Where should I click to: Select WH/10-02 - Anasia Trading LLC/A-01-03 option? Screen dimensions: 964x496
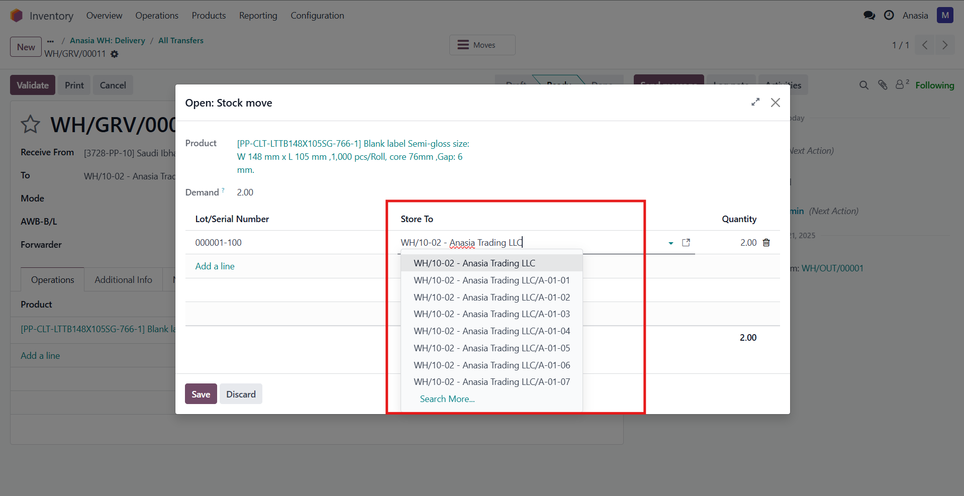click(x=491, y=314)
